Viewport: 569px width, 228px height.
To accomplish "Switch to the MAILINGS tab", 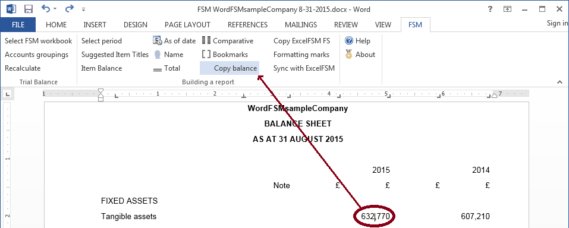I will click(x=301, y=25).
